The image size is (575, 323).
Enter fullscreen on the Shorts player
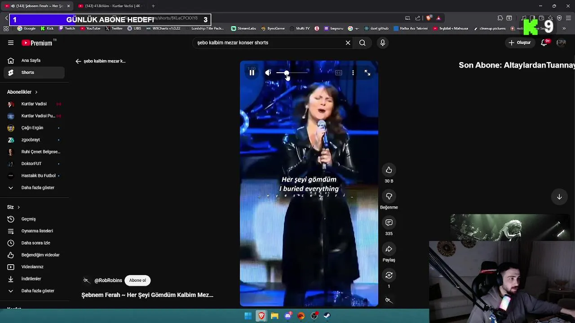point(367,73)
